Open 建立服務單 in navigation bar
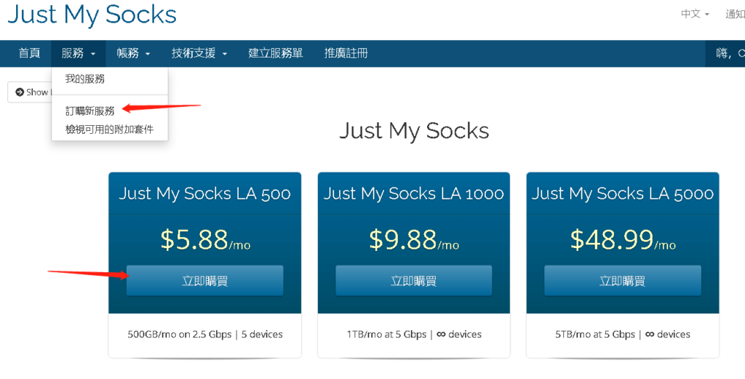This screenshot has height=379, width=745. click(276, 53)
